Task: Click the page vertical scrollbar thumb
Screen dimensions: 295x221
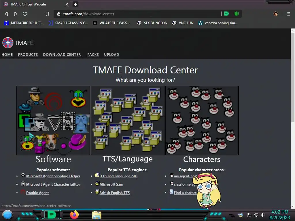Action: coord(293,78)
